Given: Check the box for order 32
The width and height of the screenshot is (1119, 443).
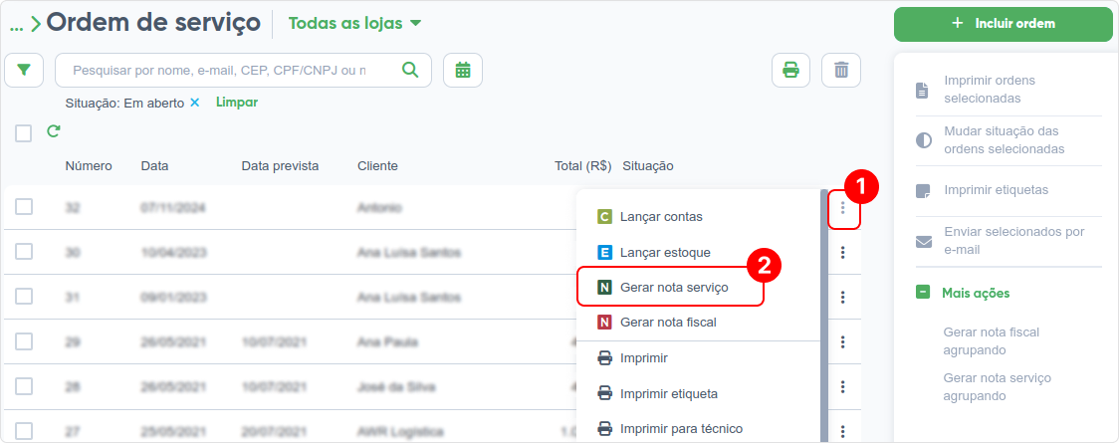Looking at the screenshot, I should tap(24, 207).
